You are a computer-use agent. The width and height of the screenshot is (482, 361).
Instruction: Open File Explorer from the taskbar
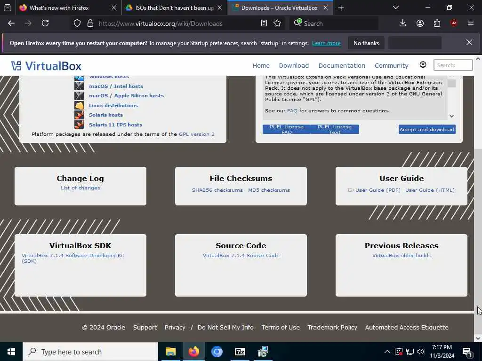[x=170, y=352]
